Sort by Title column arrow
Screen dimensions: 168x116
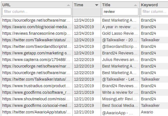135,5
